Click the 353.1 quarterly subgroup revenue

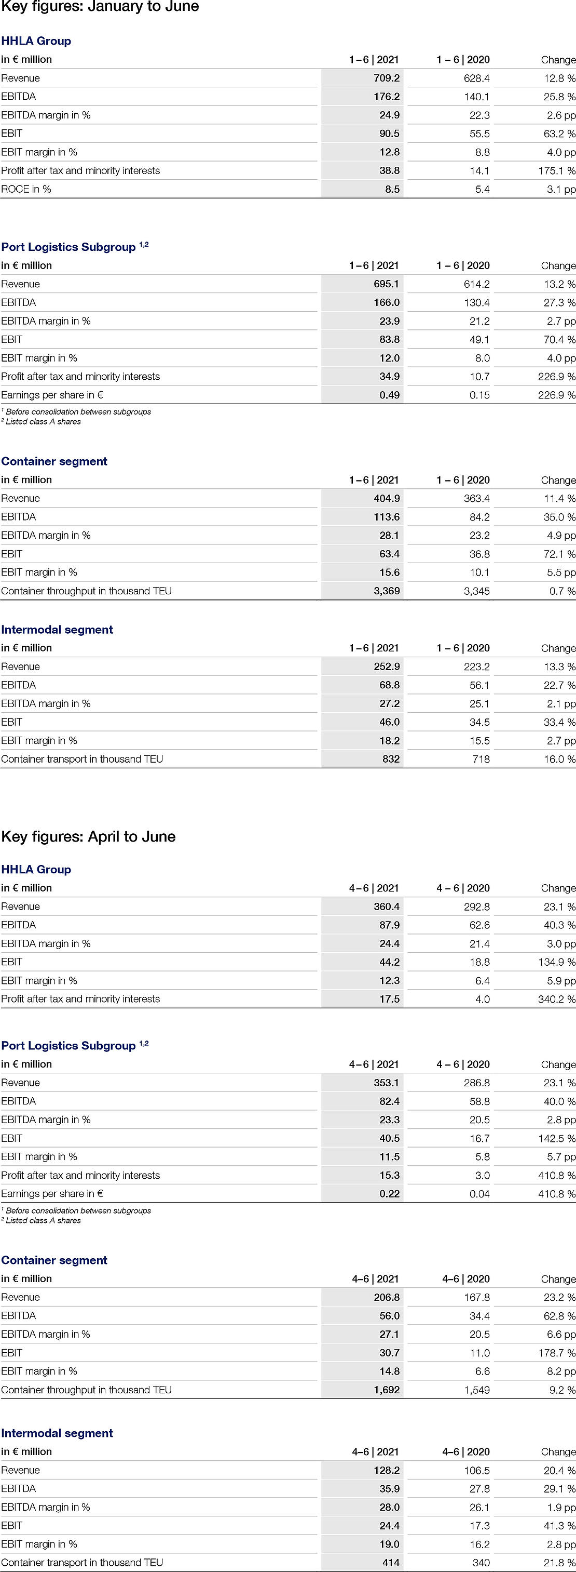pos(387,1083)
